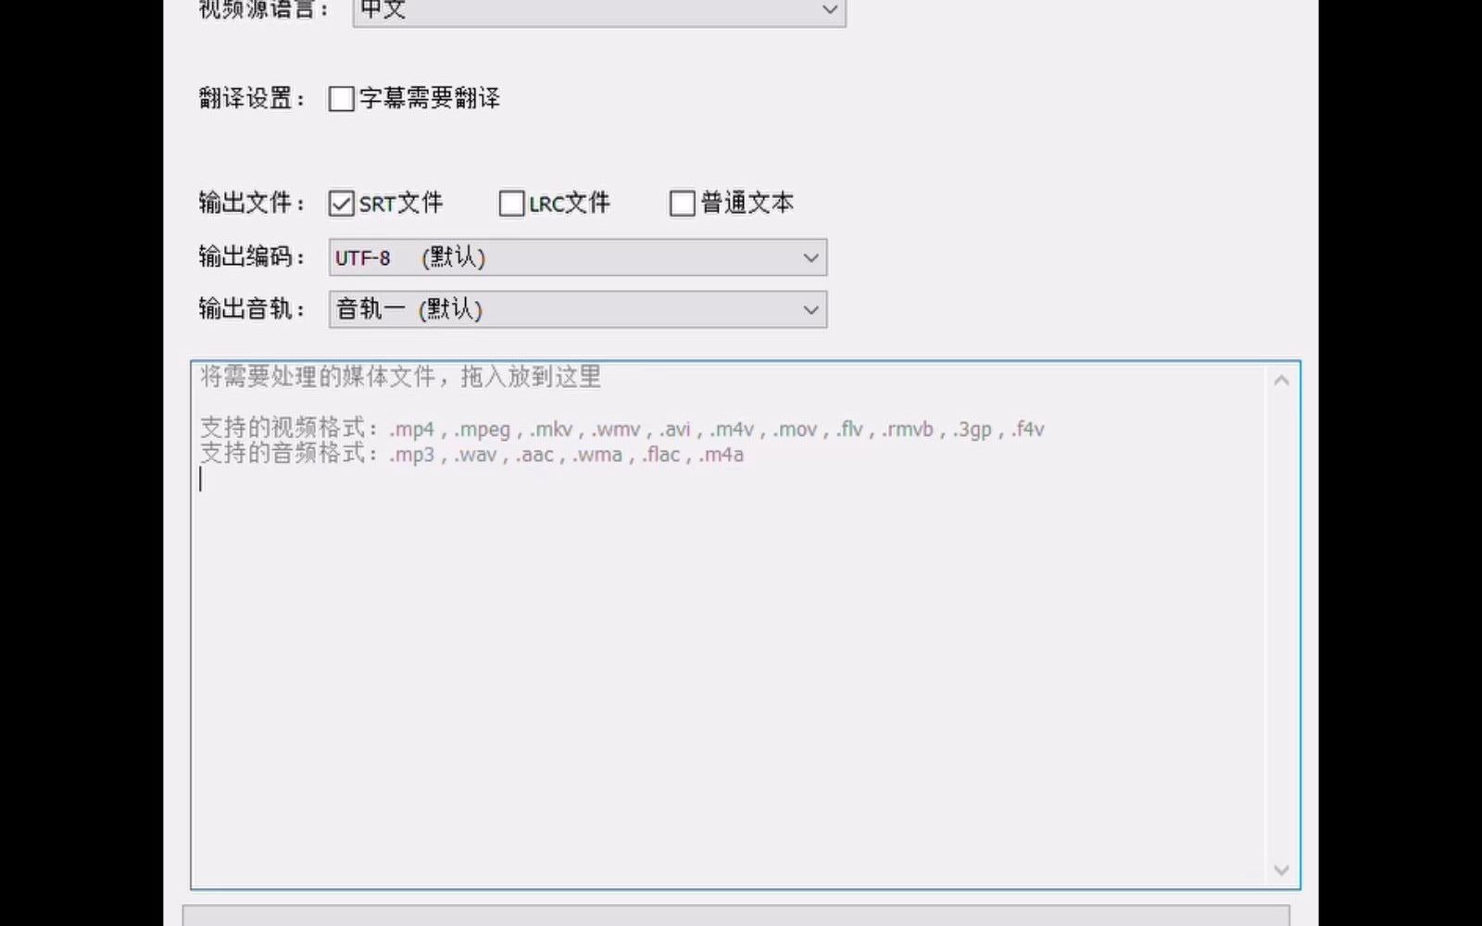Screen dimensions: 1482x926
Task: Click the 翻译设置 label
Action: click(252, 98)
